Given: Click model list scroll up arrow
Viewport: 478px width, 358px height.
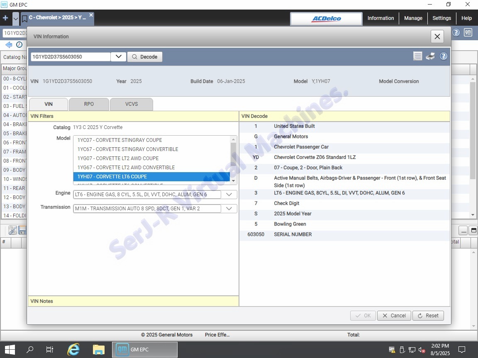Looking at the screenshot, I should point(234,139).
